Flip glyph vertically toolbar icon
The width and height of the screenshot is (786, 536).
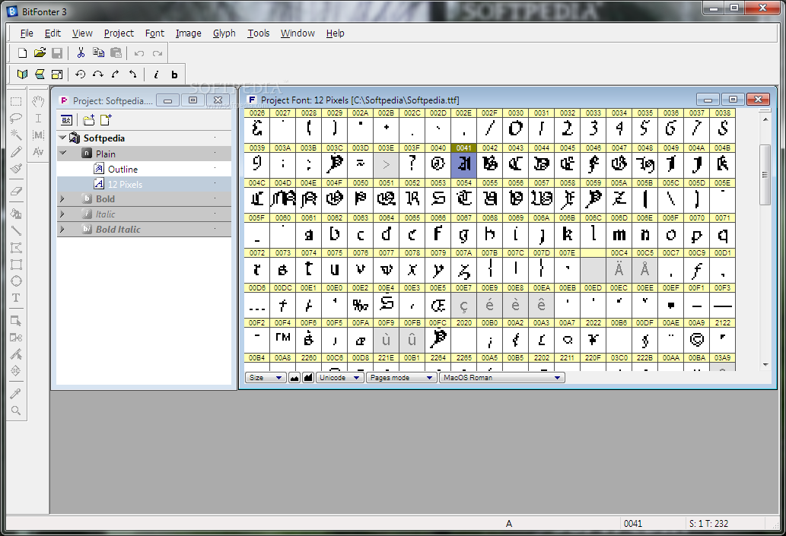coord(40,75)
